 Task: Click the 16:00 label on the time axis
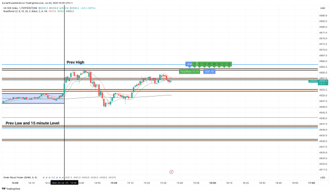[x=212, y=182]
